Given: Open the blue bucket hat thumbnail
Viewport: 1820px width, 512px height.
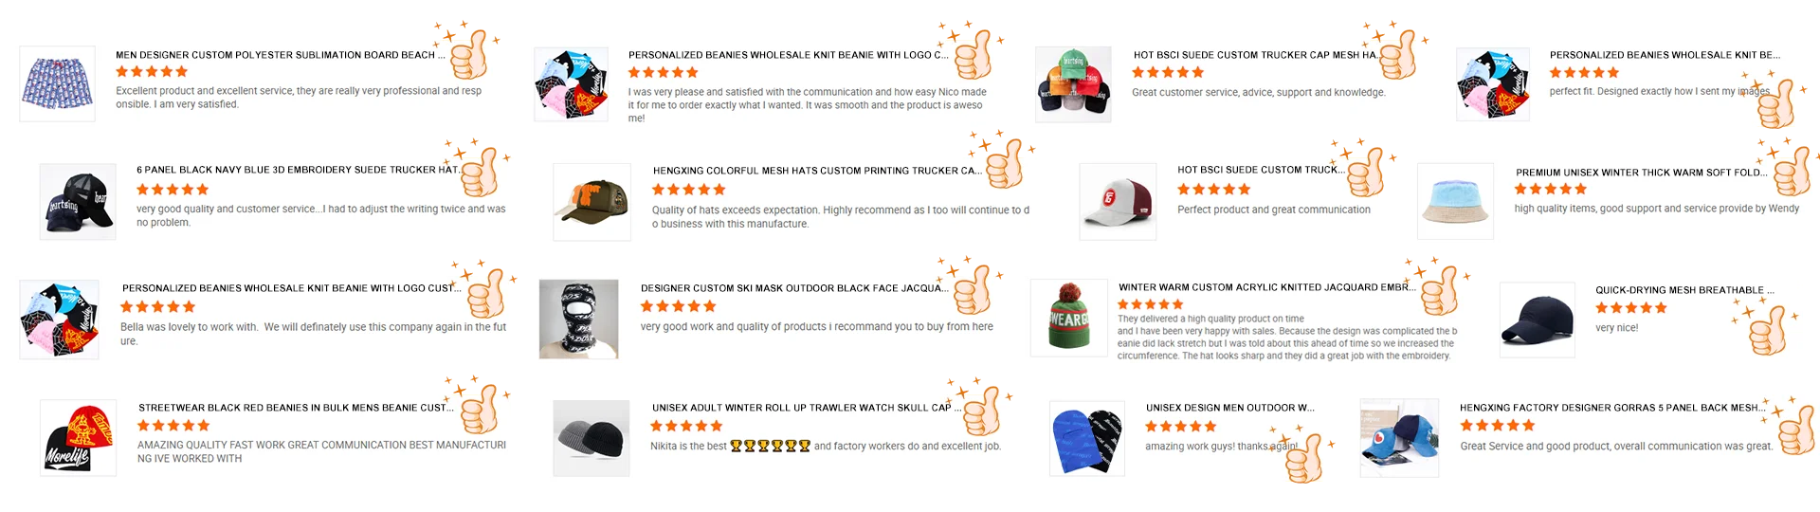Looking at the screenshot, I should [1455, 201].
